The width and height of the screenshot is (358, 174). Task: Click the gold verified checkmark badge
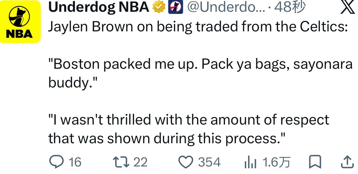[x=159, y=7]
